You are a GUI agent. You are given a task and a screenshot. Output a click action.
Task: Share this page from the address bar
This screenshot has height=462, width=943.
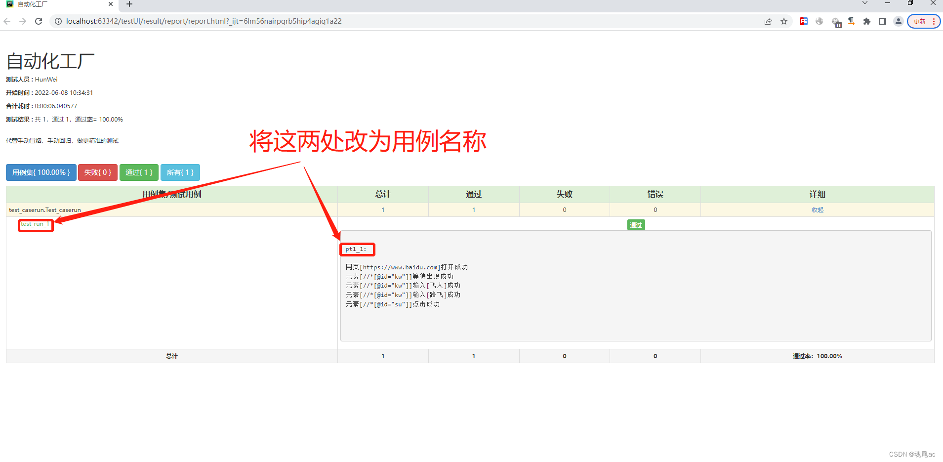[x=768, y=21]
